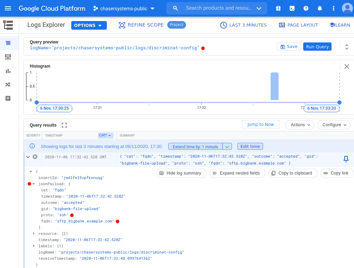Screen dimensions: 354x268
Task: Open Cloud Shell terminal
Action: 292,8
